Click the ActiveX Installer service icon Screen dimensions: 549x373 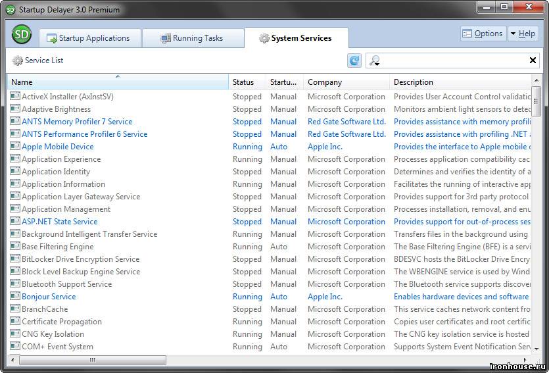click(15, 96)
